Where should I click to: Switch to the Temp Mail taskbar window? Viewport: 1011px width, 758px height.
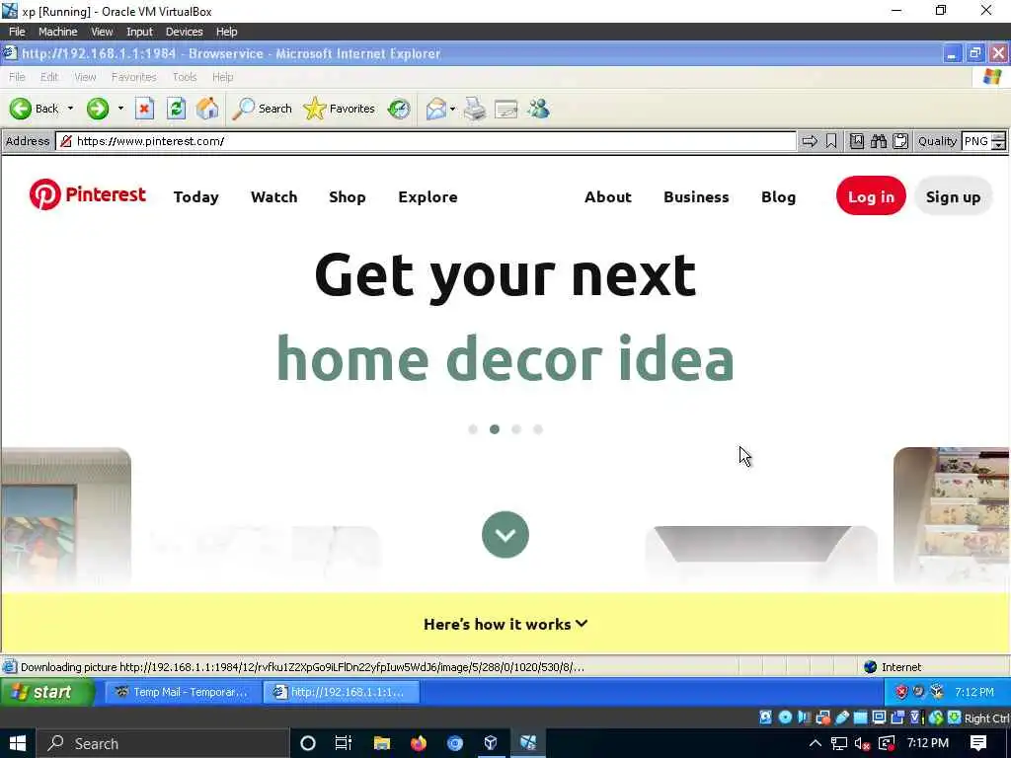tap(182, 692)
